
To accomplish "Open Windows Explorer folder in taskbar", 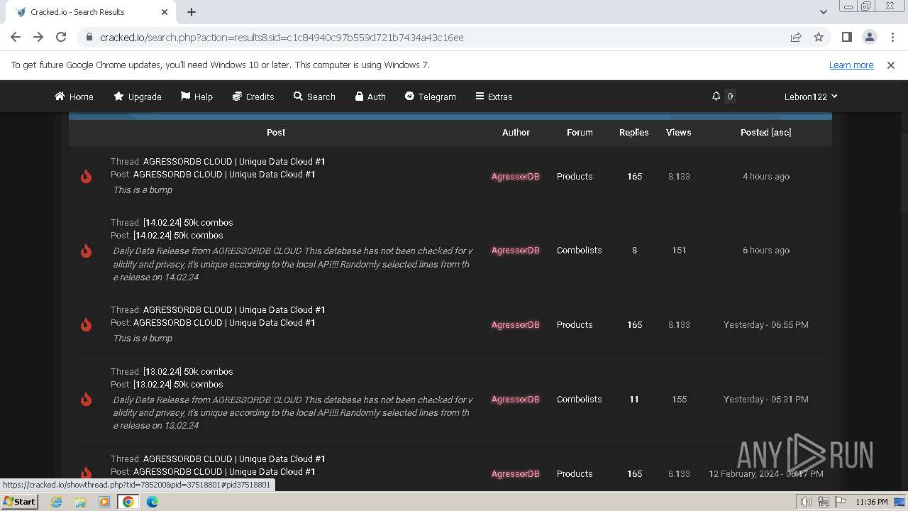I will (80, 502).
